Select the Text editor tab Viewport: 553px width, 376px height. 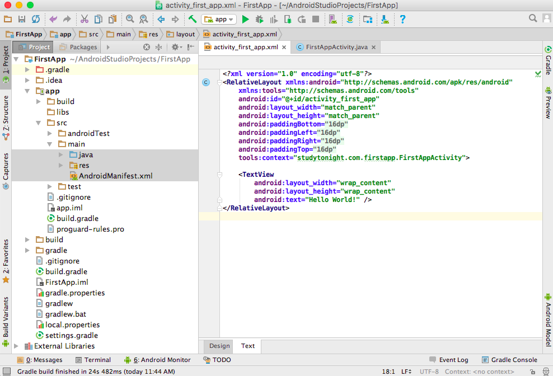pyautogui.click(x=248, y=346)
